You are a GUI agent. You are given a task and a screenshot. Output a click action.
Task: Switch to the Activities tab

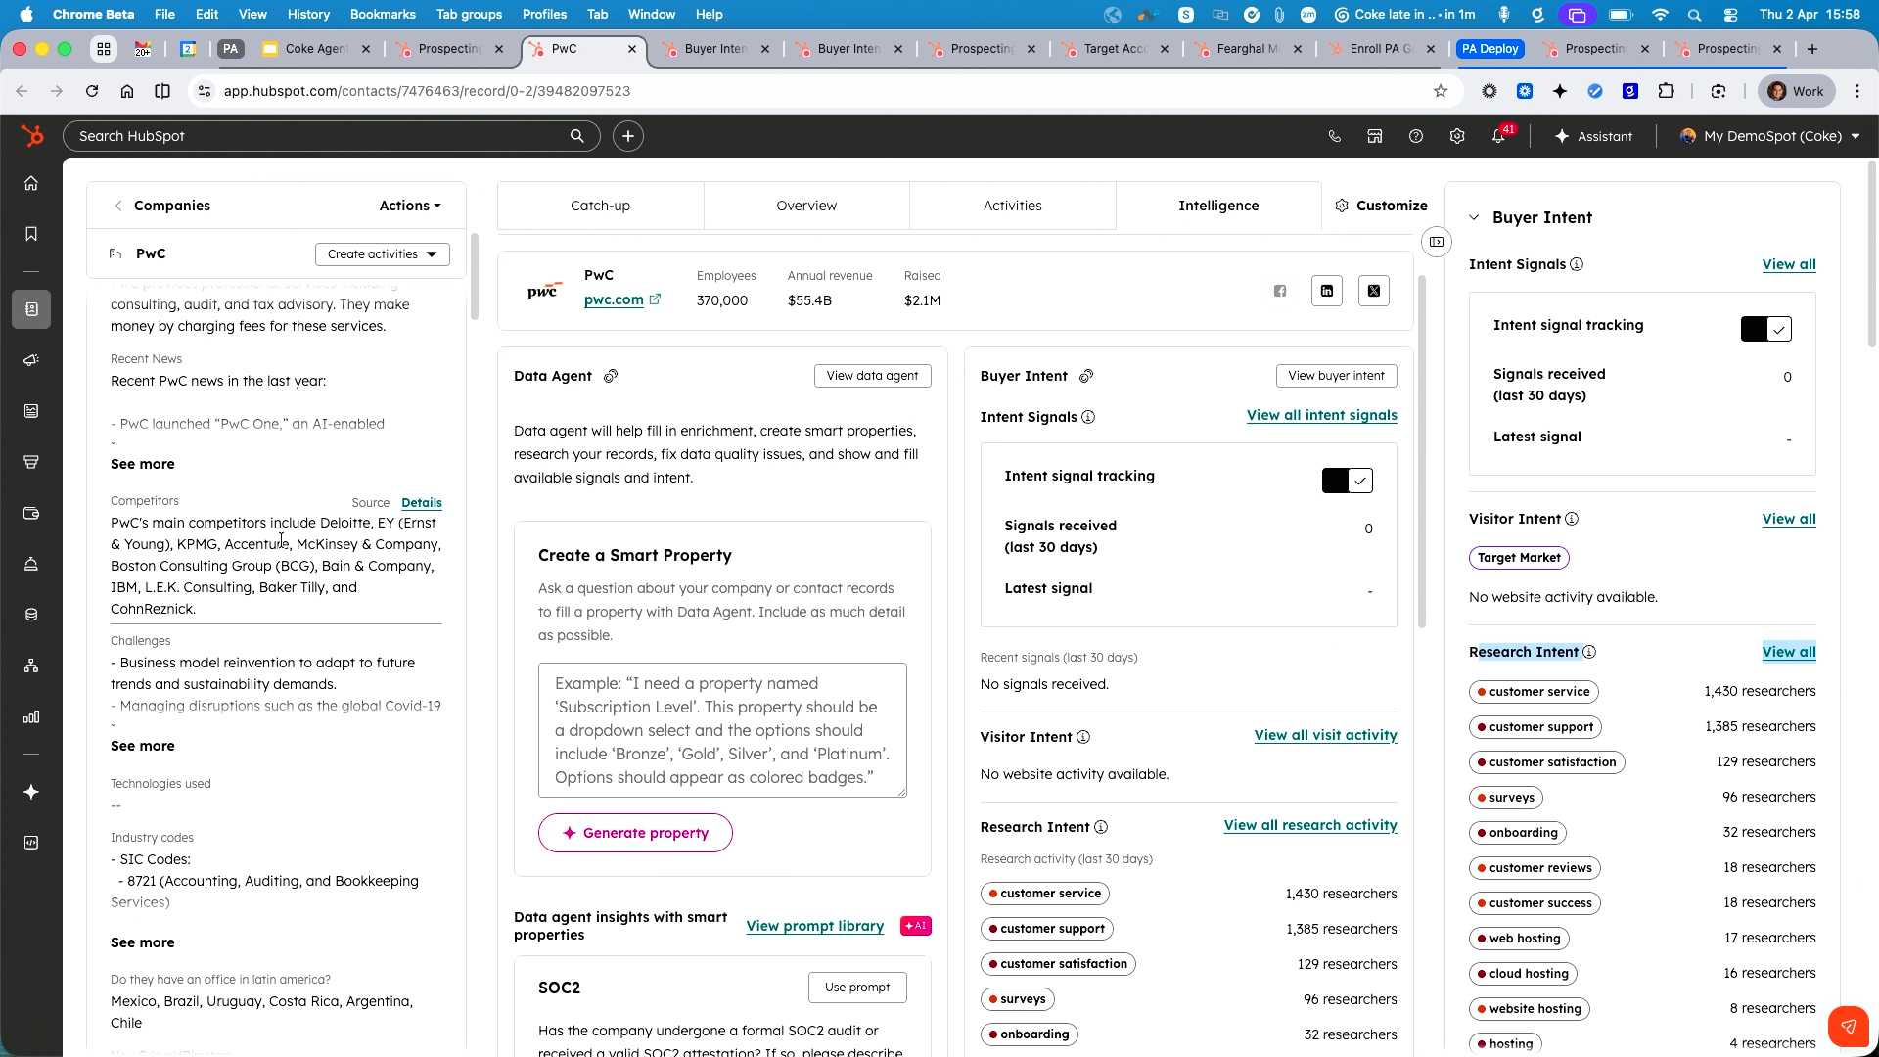pos(1012,206)
